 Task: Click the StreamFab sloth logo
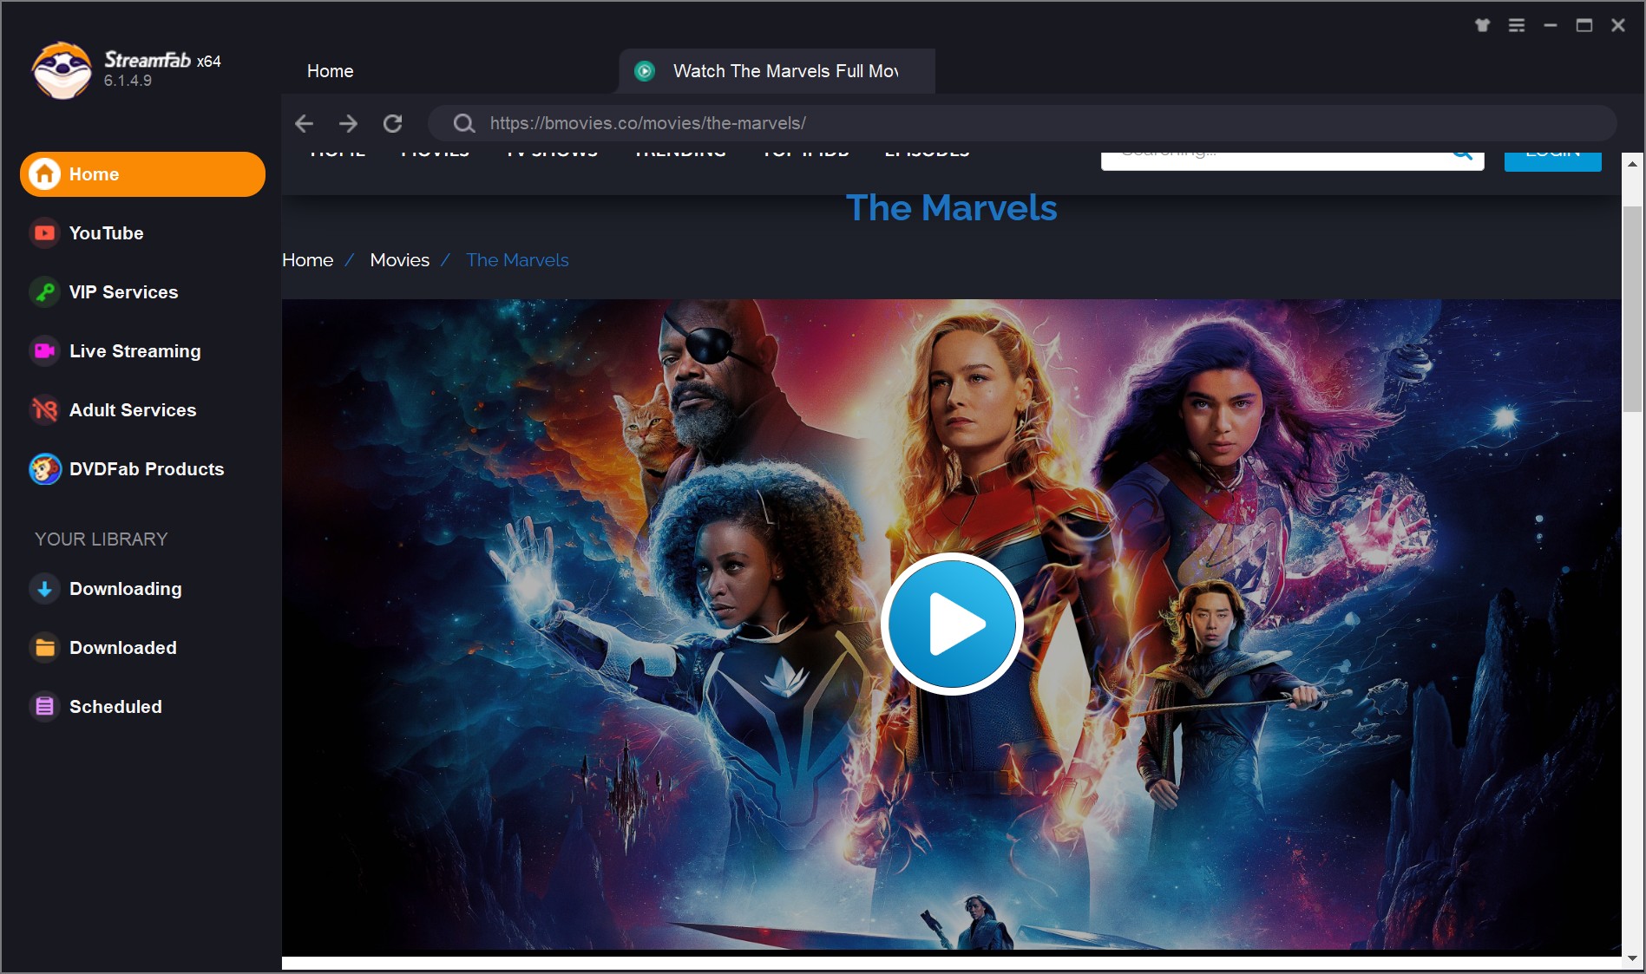coord(62,70)
